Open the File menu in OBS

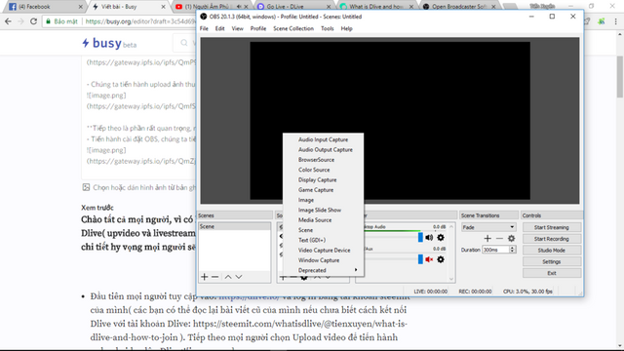204,28
